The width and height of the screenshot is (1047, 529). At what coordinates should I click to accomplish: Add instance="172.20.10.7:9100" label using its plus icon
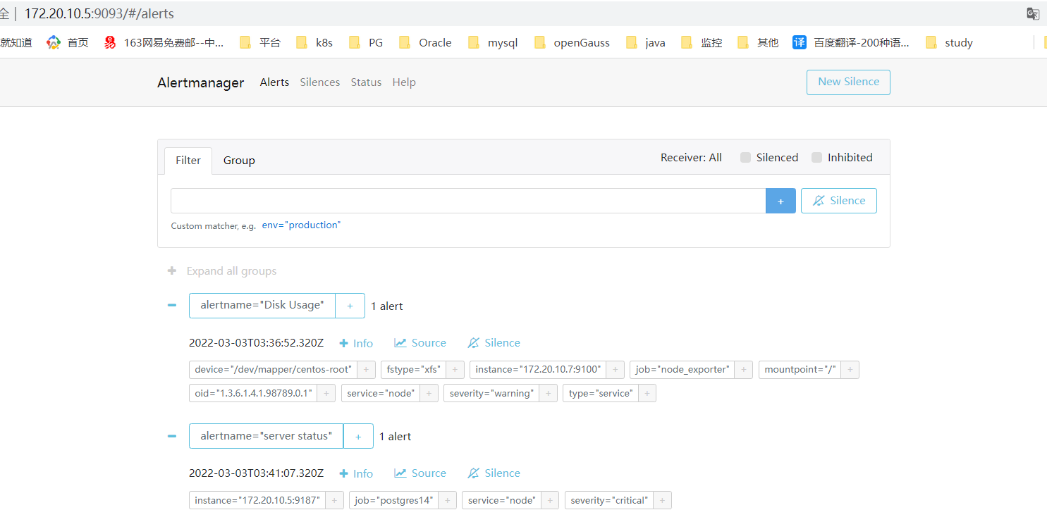point(615,369)
